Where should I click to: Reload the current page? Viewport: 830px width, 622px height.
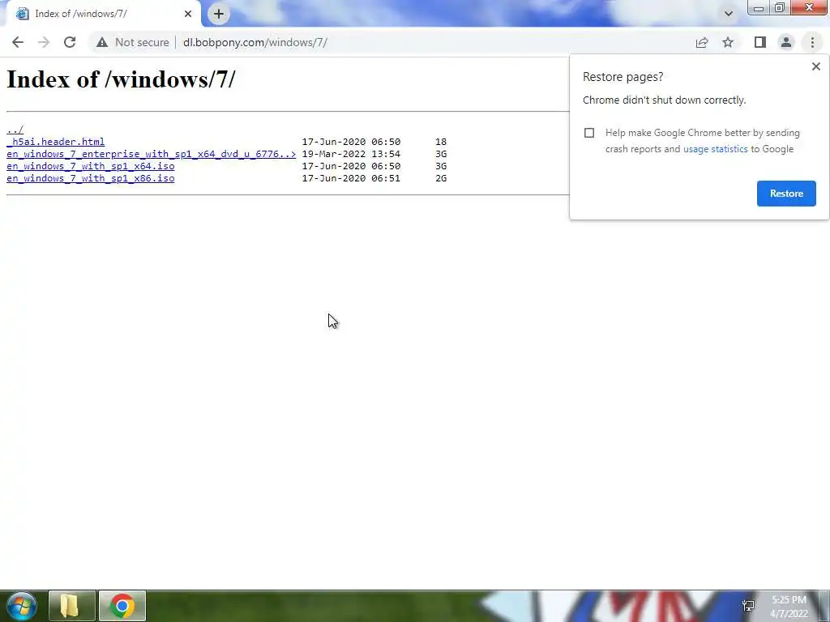(x=70, y=42)
